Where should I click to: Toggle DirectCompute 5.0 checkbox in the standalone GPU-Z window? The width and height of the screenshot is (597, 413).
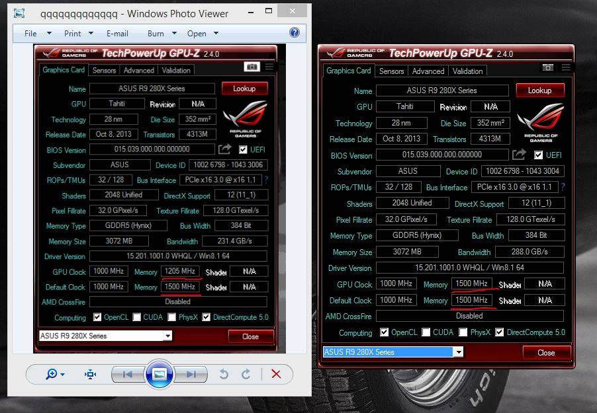(499, 332)
